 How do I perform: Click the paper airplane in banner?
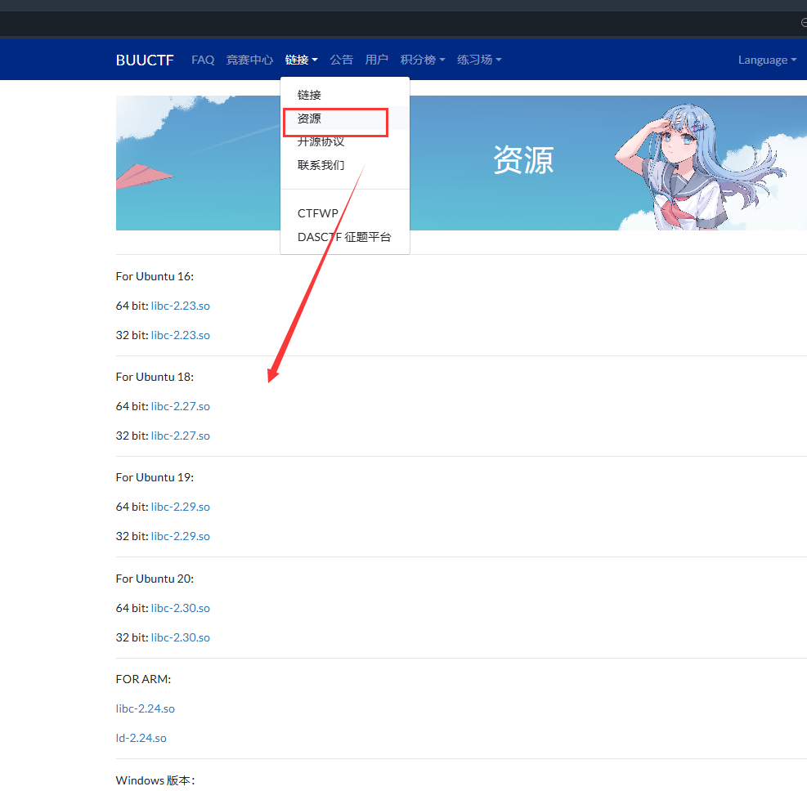click(x=144, y=176)
